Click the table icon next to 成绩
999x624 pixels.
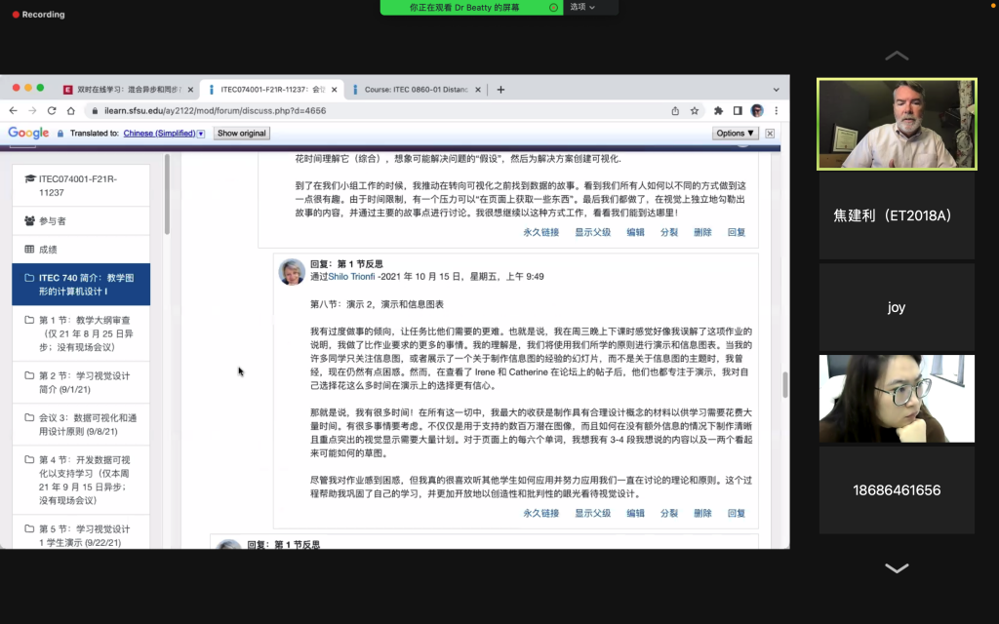click(x=29, y=249)
